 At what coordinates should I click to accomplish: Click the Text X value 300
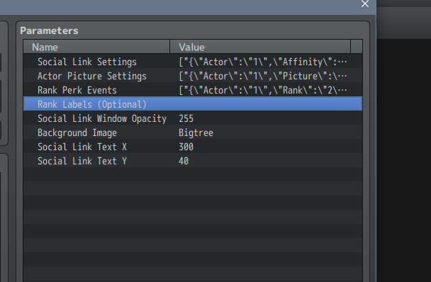186,147
